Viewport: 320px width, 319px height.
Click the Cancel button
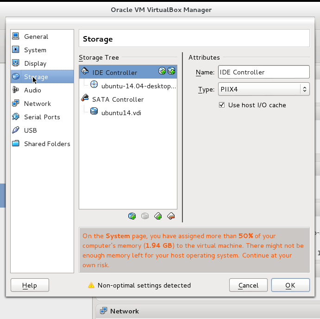[248, 285]
